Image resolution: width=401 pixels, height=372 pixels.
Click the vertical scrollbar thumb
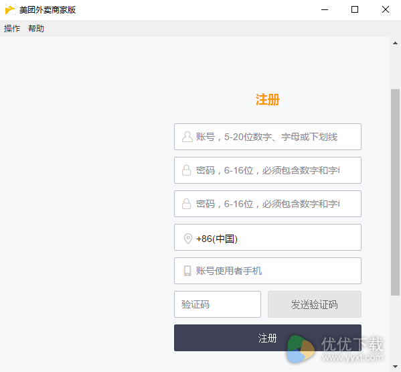395,192
